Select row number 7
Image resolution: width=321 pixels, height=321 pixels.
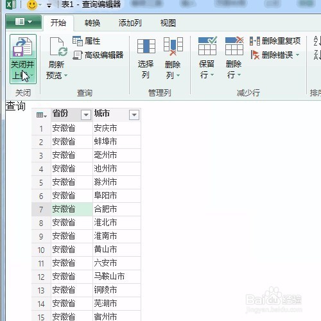pos(41,209)
